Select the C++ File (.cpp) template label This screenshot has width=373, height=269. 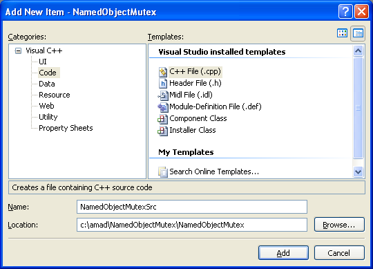coord(195,72)
